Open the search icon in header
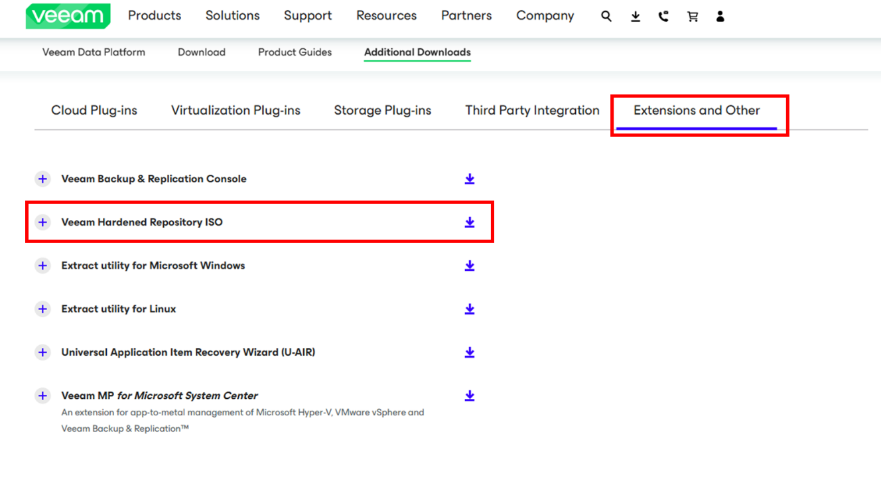This screenshot has width=881, height=477. point(606,17)
